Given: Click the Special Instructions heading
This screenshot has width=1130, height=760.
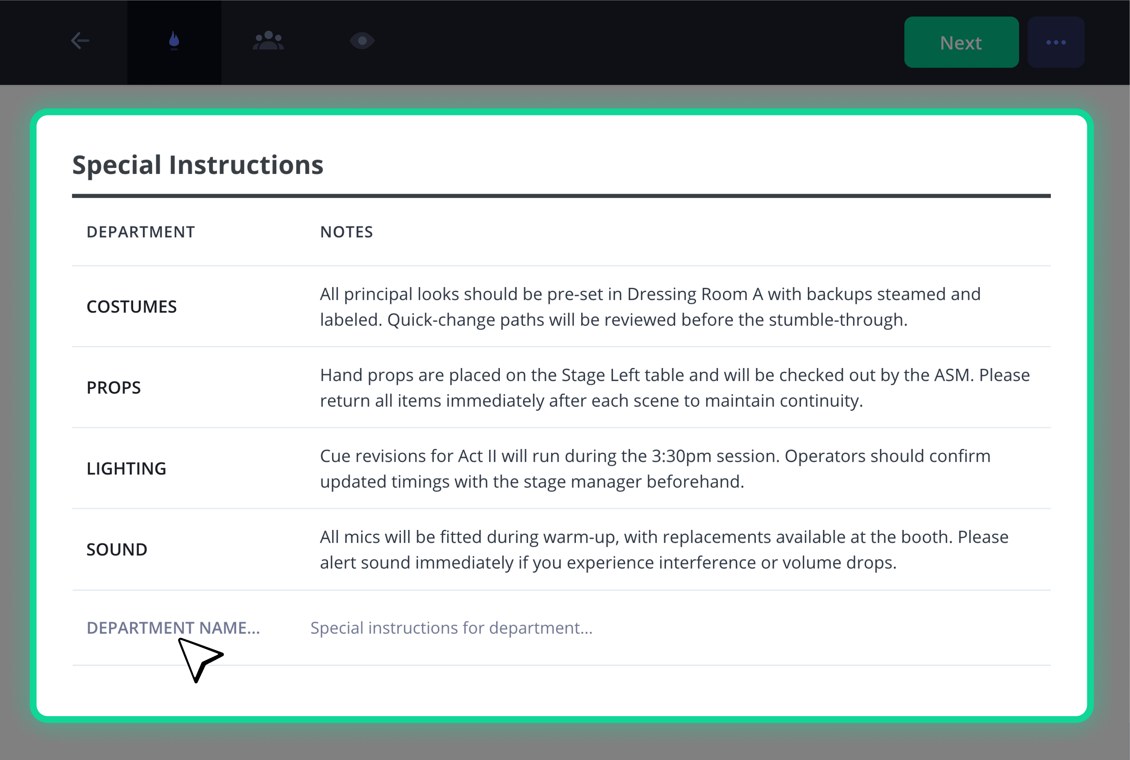Looking at the screenshot, I should pyautogui.click(x=197, y=165).
